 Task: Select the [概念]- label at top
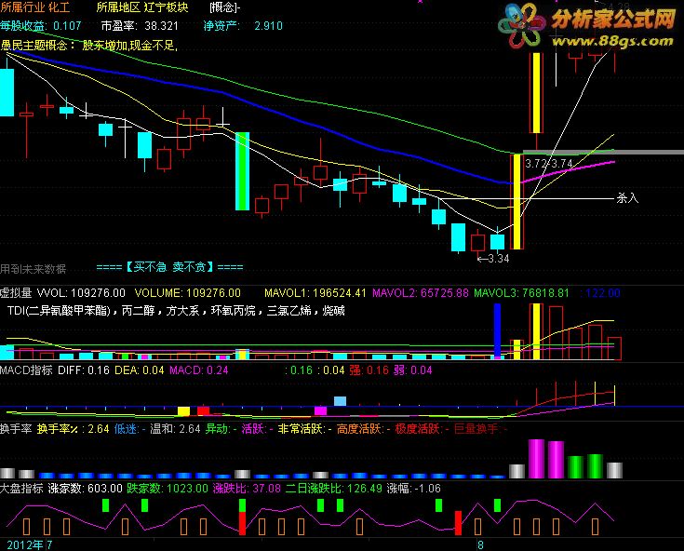[x=224, y=7]
